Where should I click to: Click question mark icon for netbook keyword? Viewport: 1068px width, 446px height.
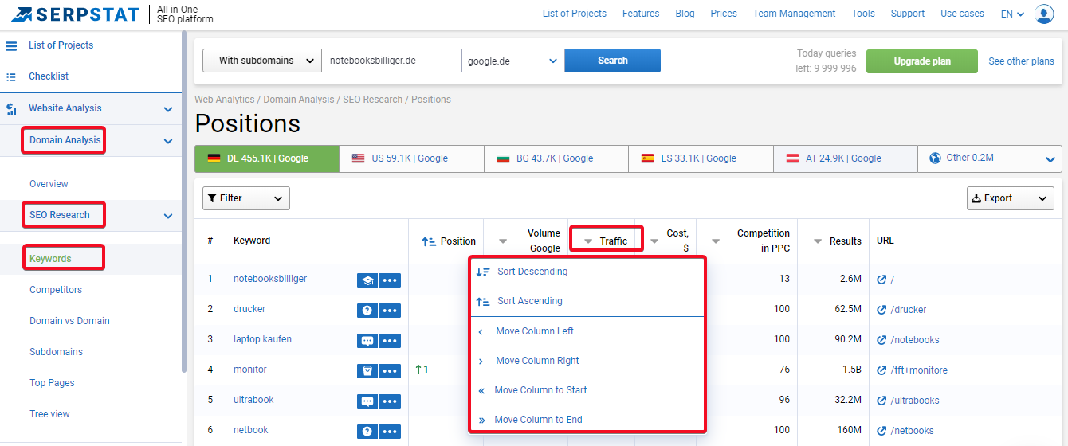click(367, 432)
